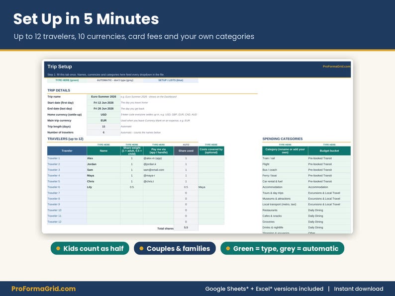Click the "Traveler 6" row label
This screenshot has height=296, width=395.
pyautogui.click(x=67, y=187)
